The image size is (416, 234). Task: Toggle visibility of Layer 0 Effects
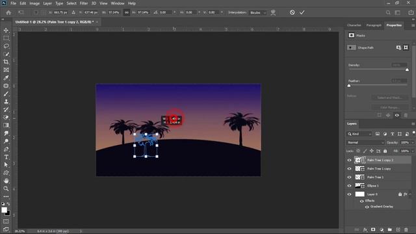pos(361,201)
